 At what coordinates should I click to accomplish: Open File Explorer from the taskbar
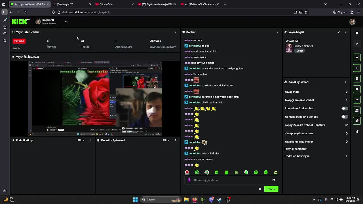[x=186, y=199]
